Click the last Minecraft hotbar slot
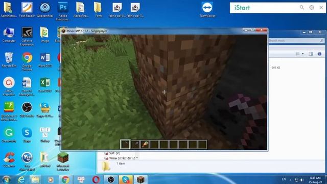The width and height of the screenshot is (327, 184). pos(202,144)
